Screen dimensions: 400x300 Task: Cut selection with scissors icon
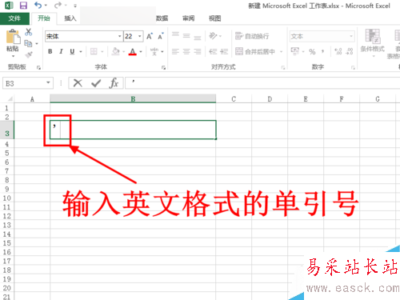coord(28,32)
